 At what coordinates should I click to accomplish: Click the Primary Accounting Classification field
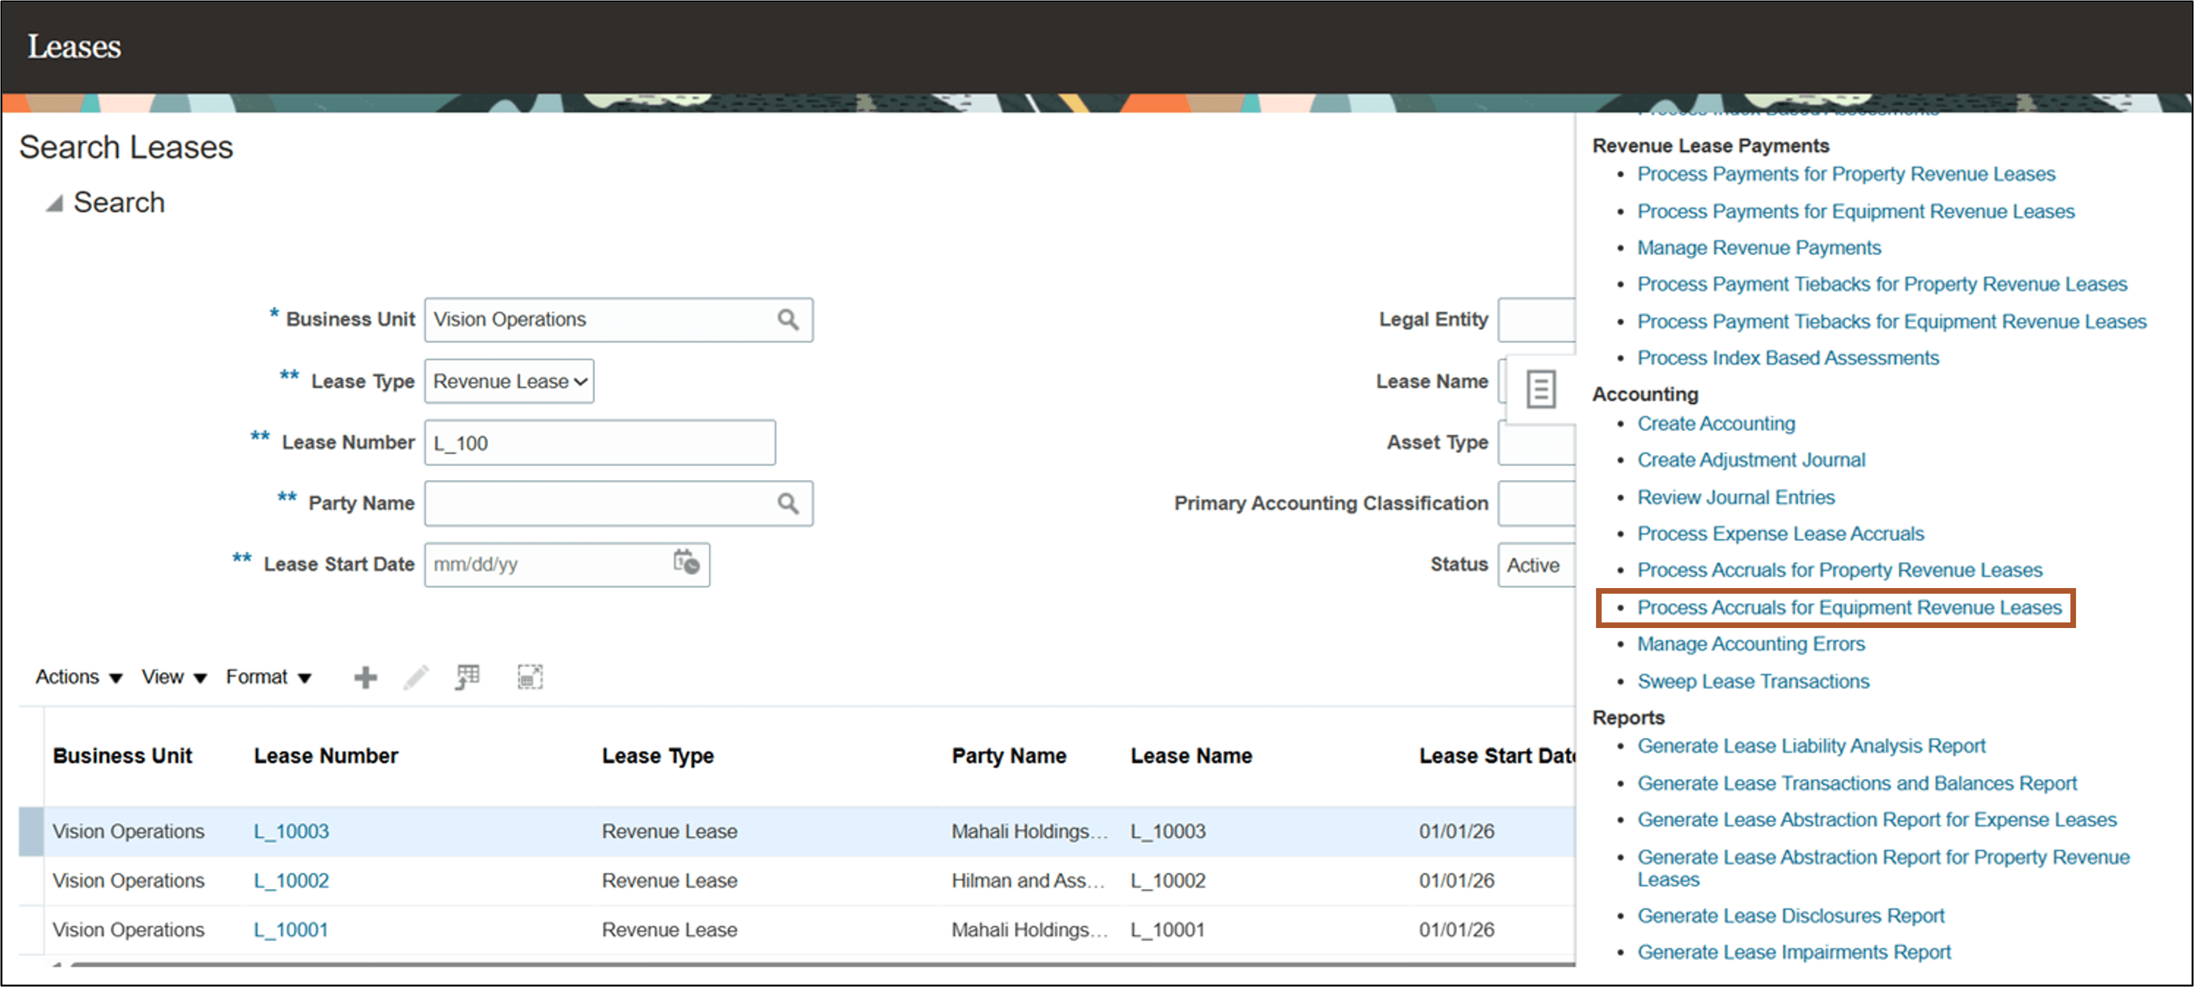point(1537,503)
